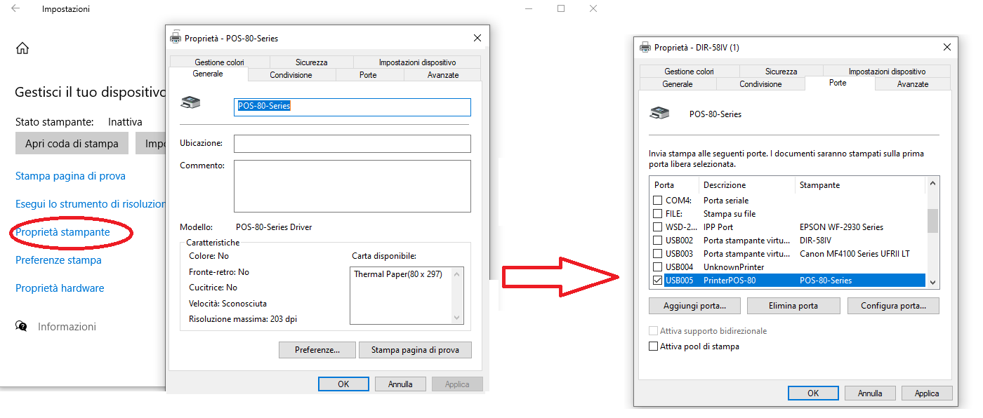Click Annulla in DIR-58IV dialog
This screenshot has height=418, width=983.
tap(870, 393)
